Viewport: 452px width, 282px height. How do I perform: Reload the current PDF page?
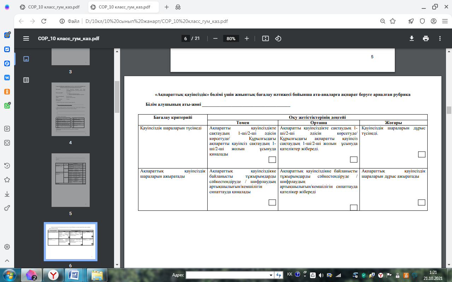point(44,21)
